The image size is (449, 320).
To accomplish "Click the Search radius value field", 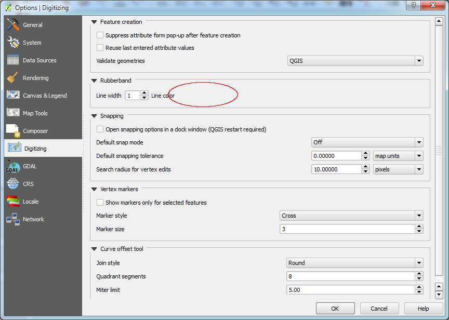I will coord(336,169).
